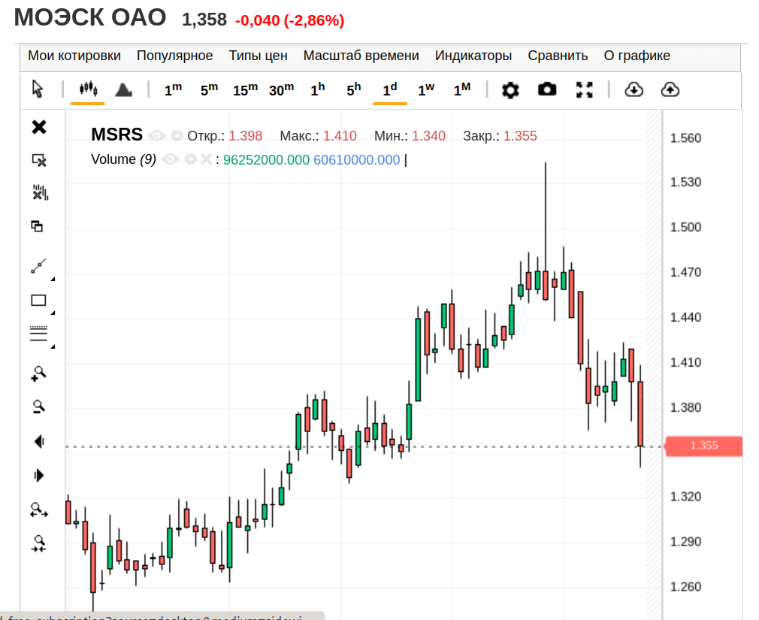This screenshot has width=759, height=620.
Task: Expand trend line tool submenu arrow
Action: point(53,279)
